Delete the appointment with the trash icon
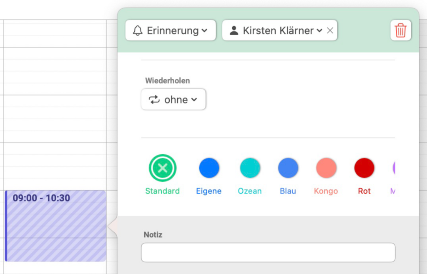Viewport: 427px width, 274px height. (x=401, y=30)
